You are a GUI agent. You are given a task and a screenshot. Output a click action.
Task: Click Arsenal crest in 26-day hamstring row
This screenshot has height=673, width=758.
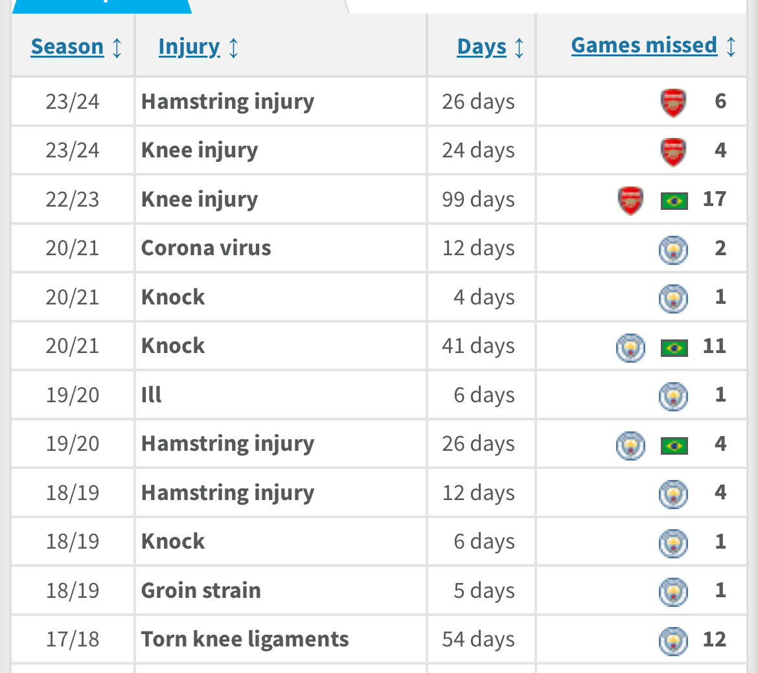pos(673,102)
